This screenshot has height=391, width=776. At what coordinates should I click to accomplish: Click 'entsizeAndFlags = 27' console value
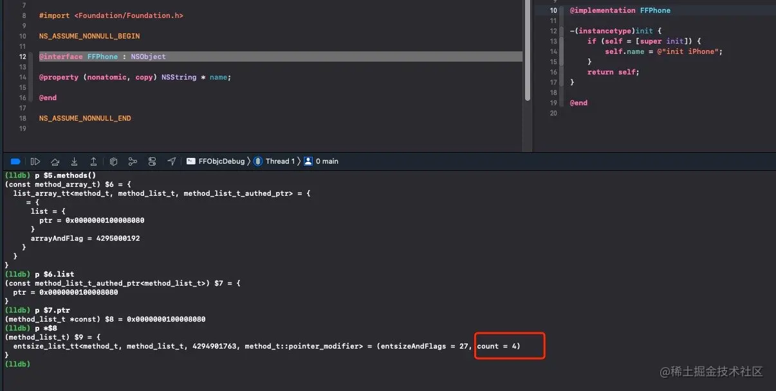(x=423, y=346)
